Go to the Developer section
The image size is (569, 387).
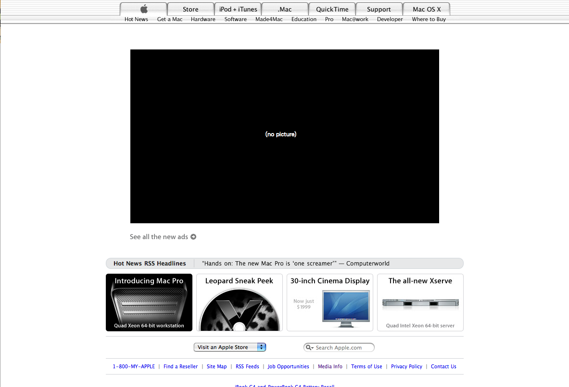(390, 19)
